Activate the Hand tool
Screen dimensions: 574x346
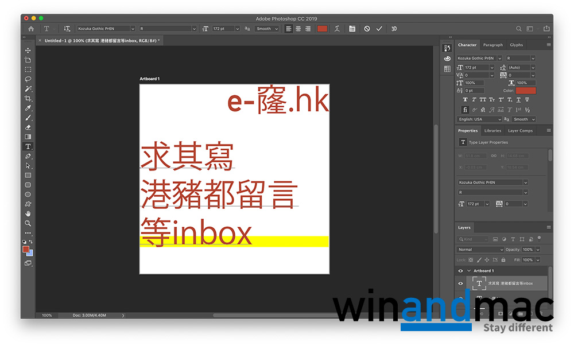[28, 213]
